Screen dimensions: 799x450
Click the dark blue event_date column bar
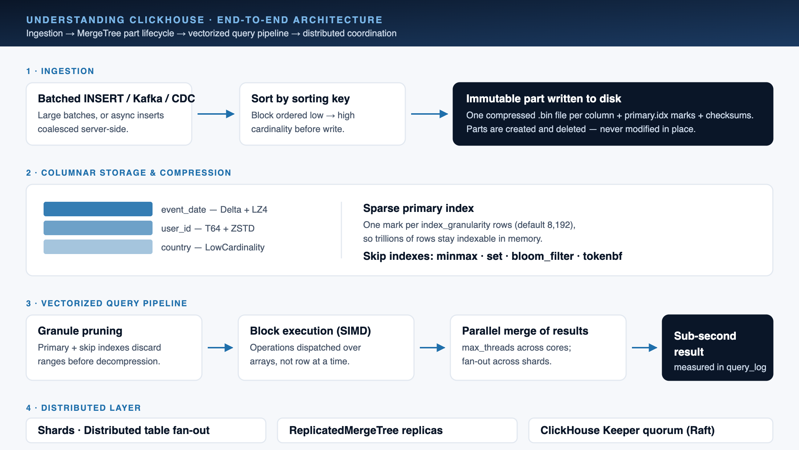(98, 209)
